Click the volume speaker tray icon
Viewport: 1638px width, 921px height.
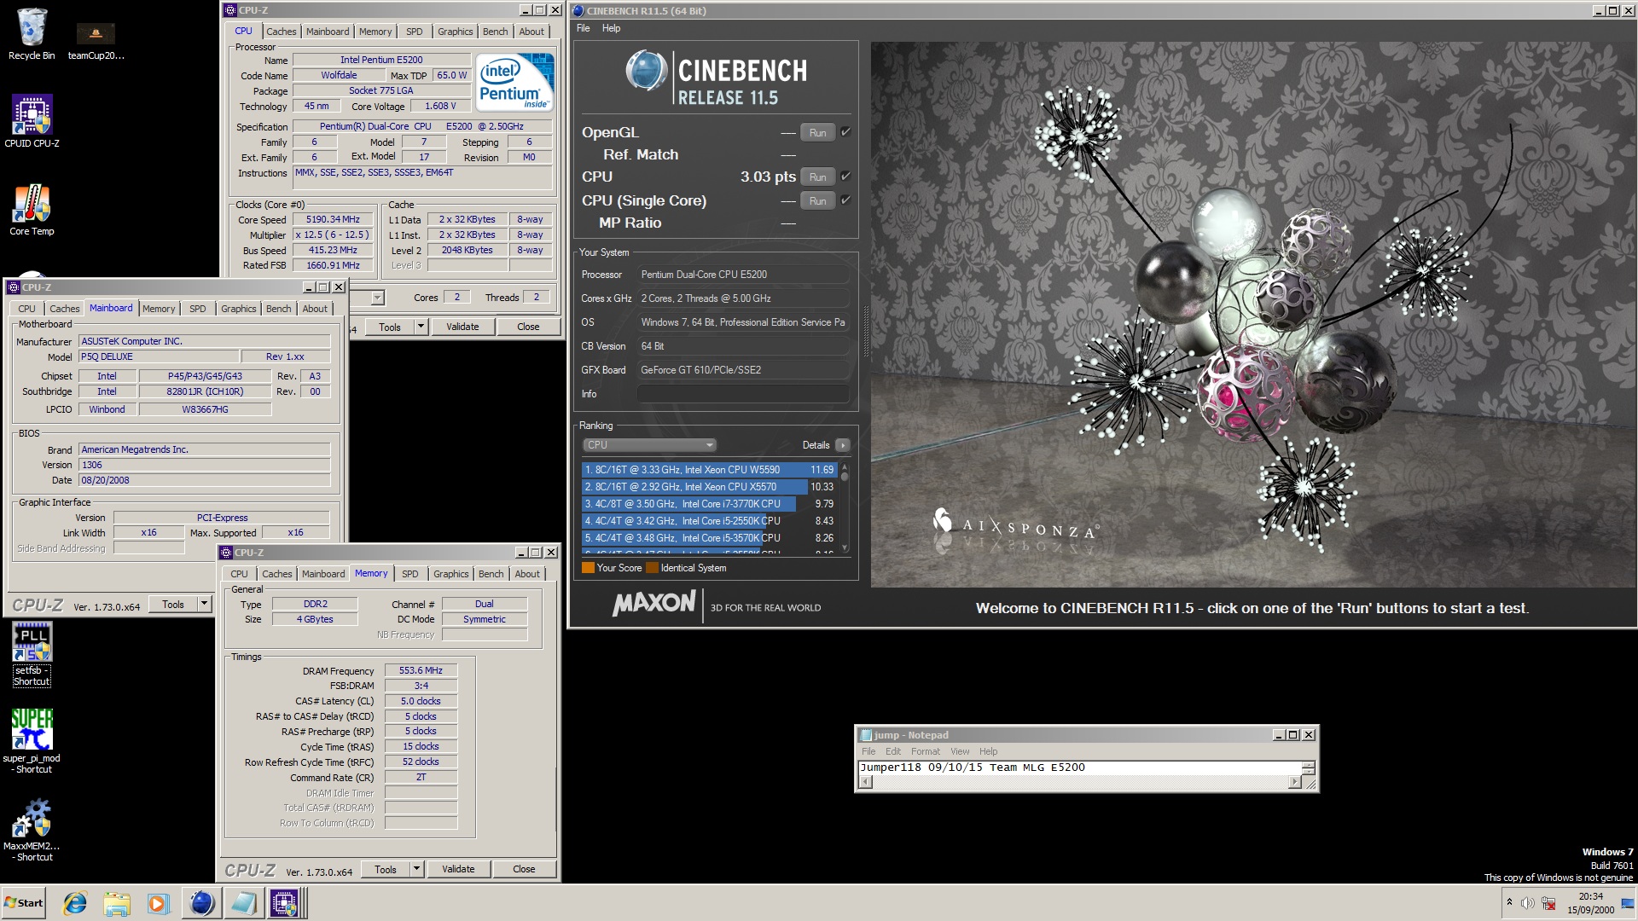1528,903
